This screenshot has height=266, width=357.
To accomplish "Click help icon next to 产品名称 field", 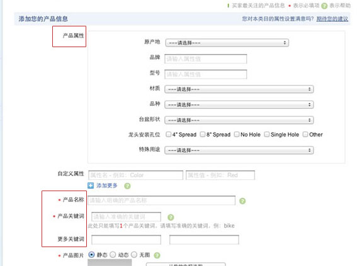I will click(x=242, y=201).
